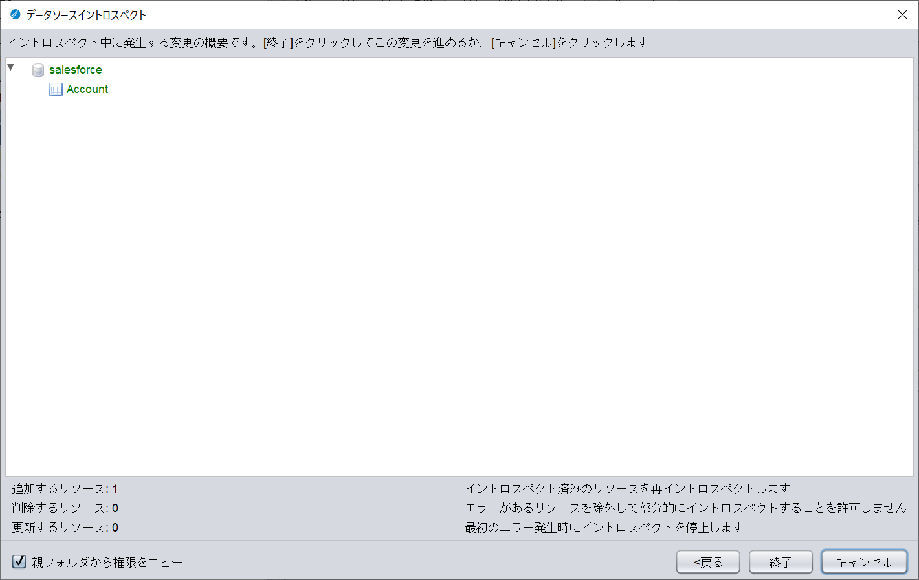The height and width of the screenshot is (580, 919).
Task: Click the 更新するリソース: 0 text
Action: click(x=65, y=528)
